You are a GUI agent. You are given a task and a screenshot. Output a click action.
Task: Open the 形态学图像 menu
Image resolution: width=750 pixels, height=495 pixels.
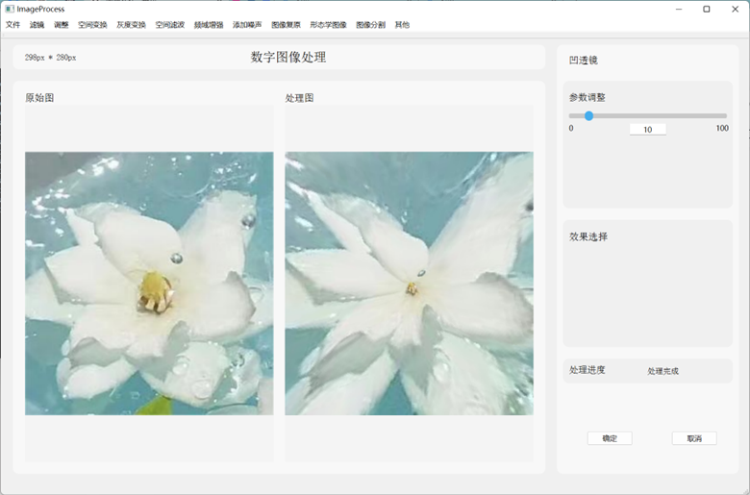point(328,25)
